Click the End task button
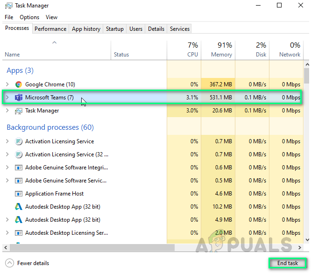The width and height of the screenshot is (311, 273). (287, 263)
